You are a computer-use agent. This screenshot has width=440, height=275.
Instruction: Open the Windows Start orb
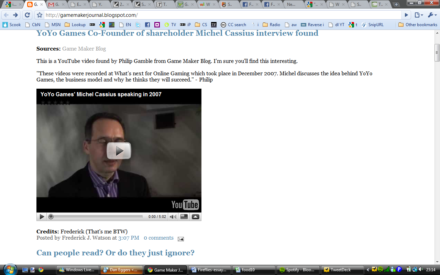click(9, 269)
